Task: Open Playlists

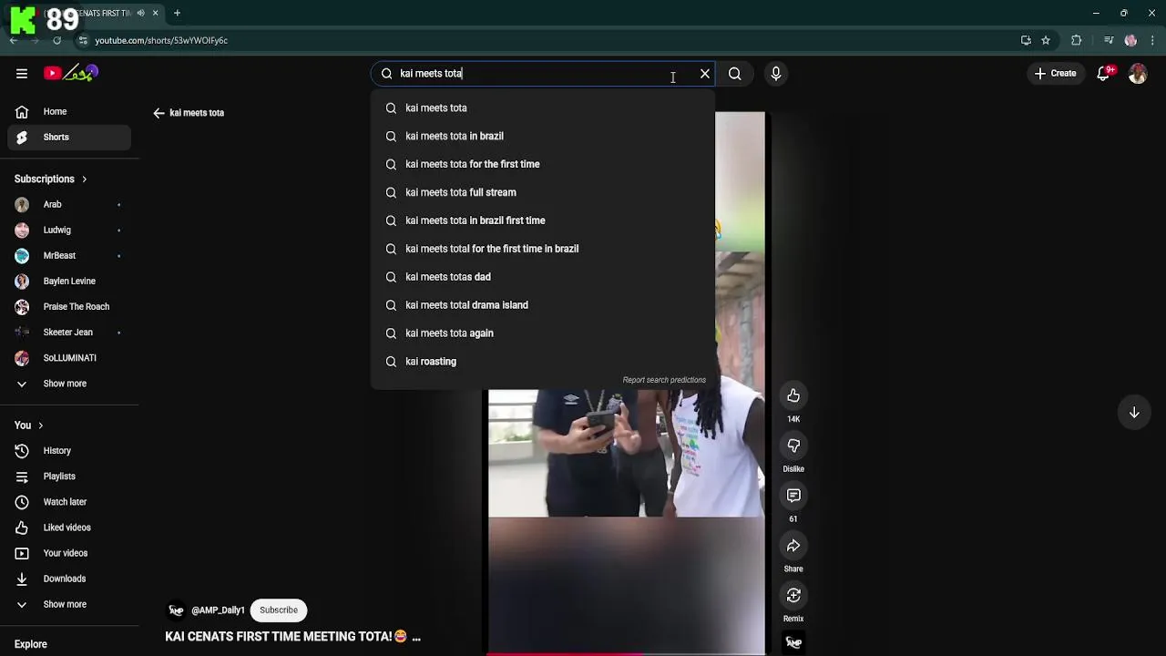Action: [x=69, y=476]
